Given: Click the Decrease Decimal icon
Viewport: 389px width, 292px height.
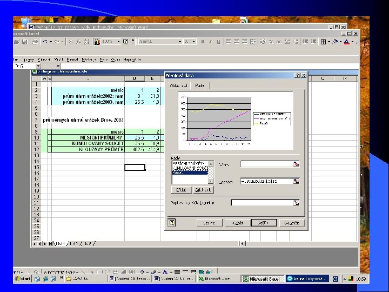Looking at the screenshot, I should tap(295, 42).
